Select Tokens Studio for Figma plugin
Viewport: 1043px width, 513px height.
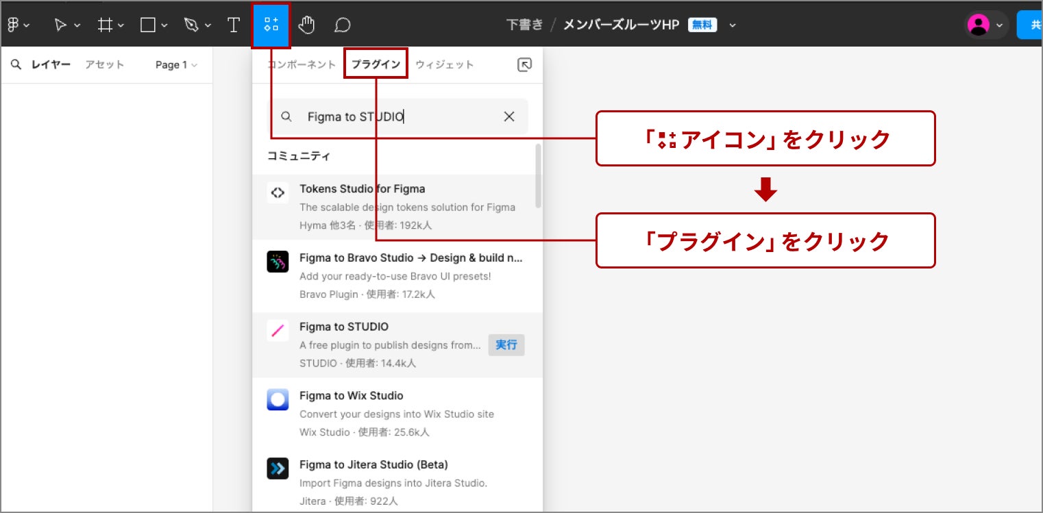click(x=397, y=207)
